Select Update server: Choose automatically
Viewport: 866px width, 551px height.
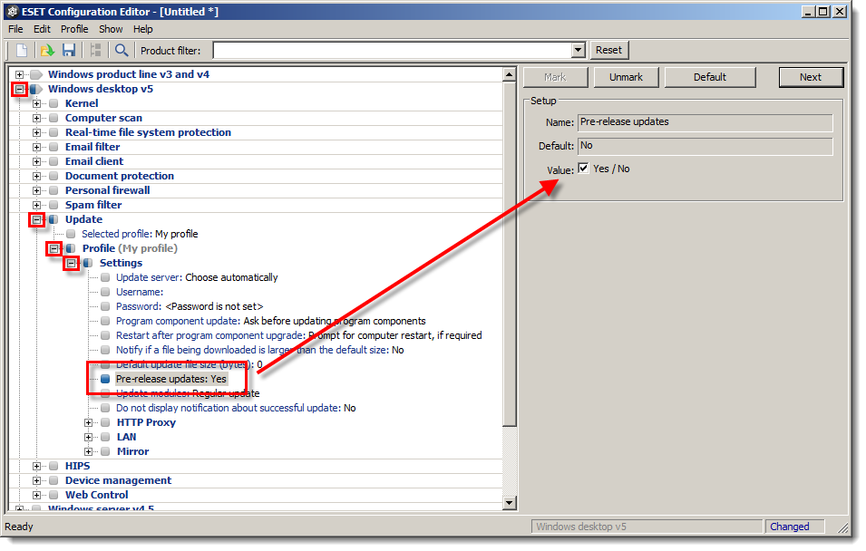point(197,277)
